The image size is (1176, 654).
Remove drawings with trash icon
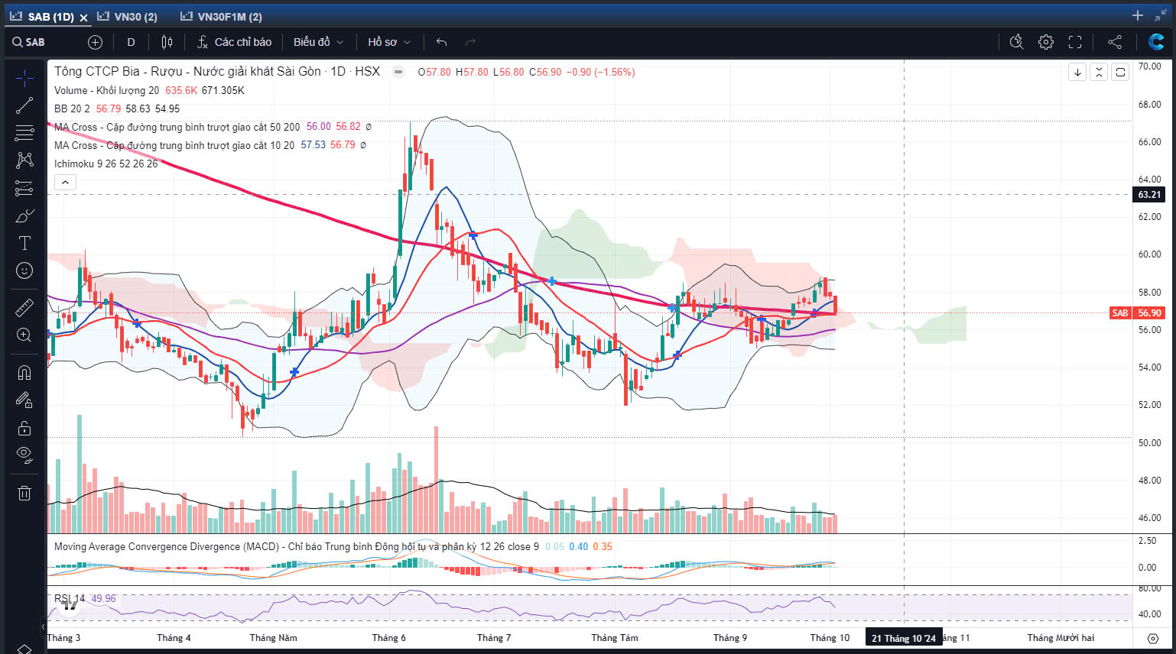click(x=24, y=493)
